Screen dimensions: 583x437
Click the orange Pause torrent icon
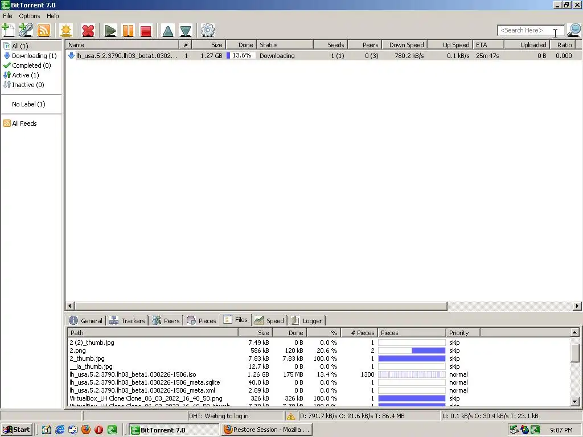(128, 31)
